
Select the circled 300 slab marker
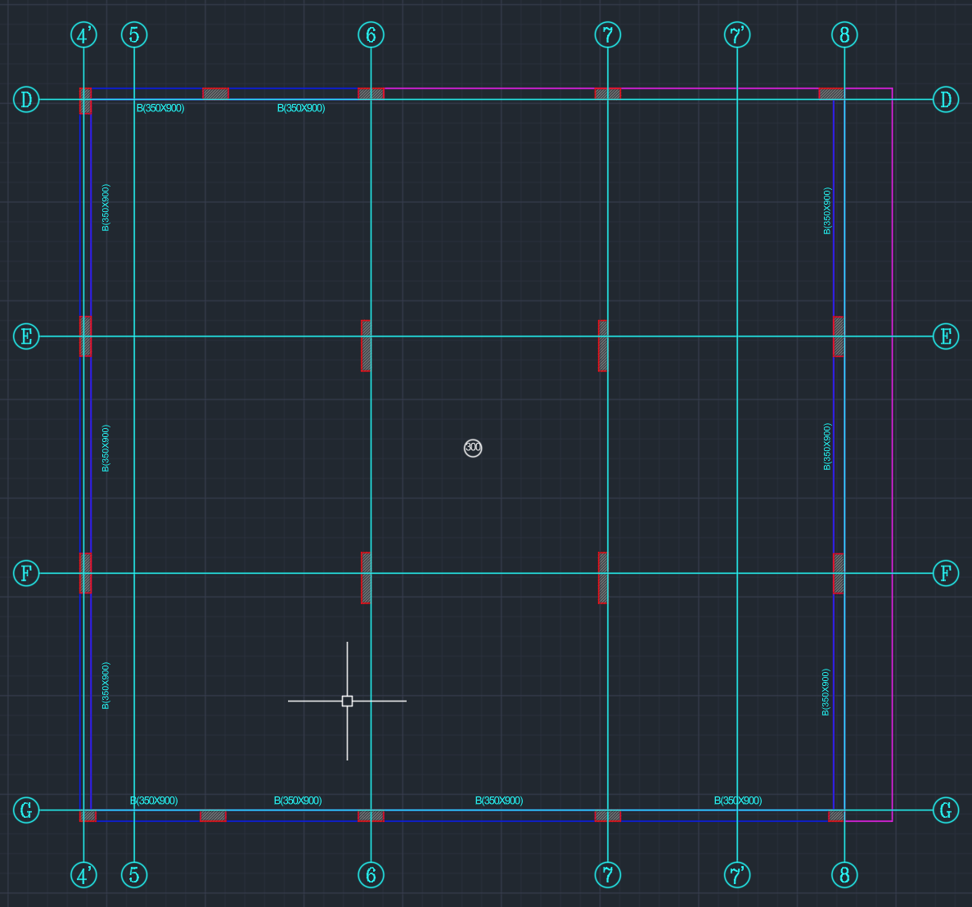(473, 448)
